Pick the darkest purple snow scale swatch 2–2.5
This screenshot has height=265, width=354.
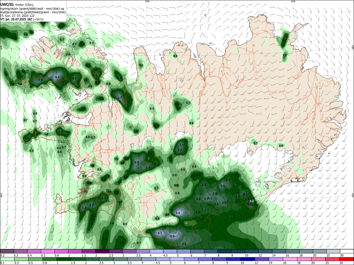pos(102,251)
